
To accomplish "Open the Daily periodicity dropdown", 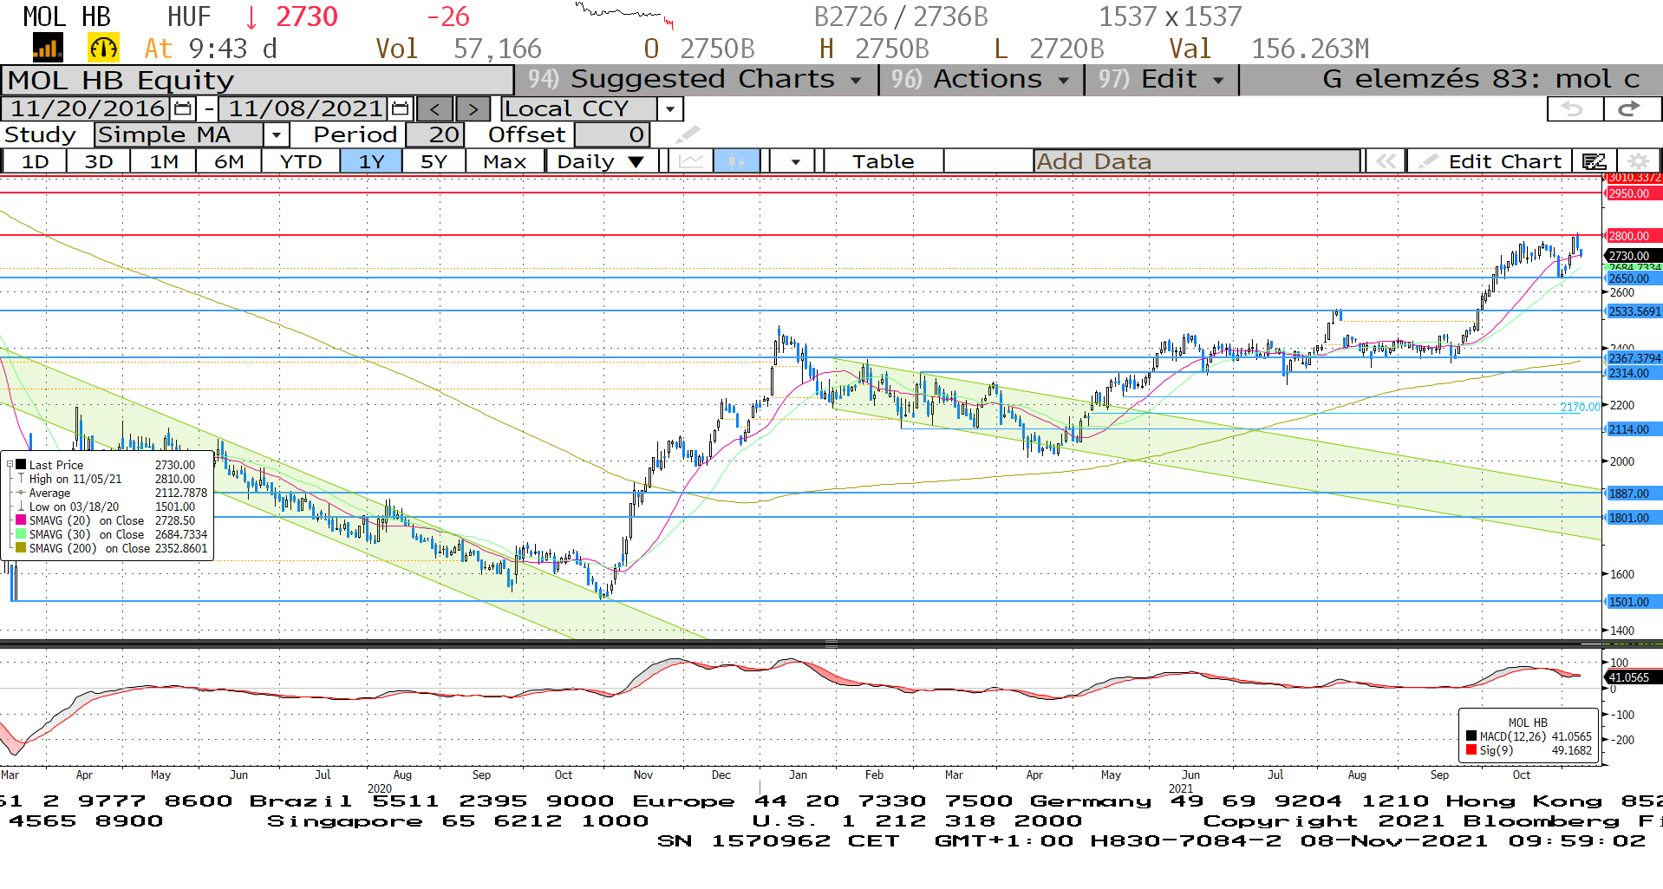I will (x=602, y=161).
